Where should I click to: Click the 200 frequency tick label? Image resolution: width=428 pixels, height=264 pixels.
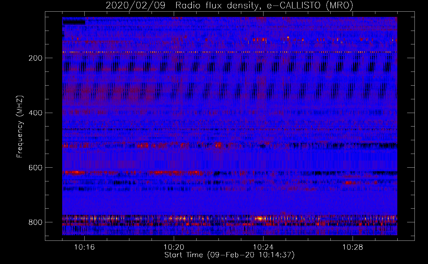click(x=35, y=58)
